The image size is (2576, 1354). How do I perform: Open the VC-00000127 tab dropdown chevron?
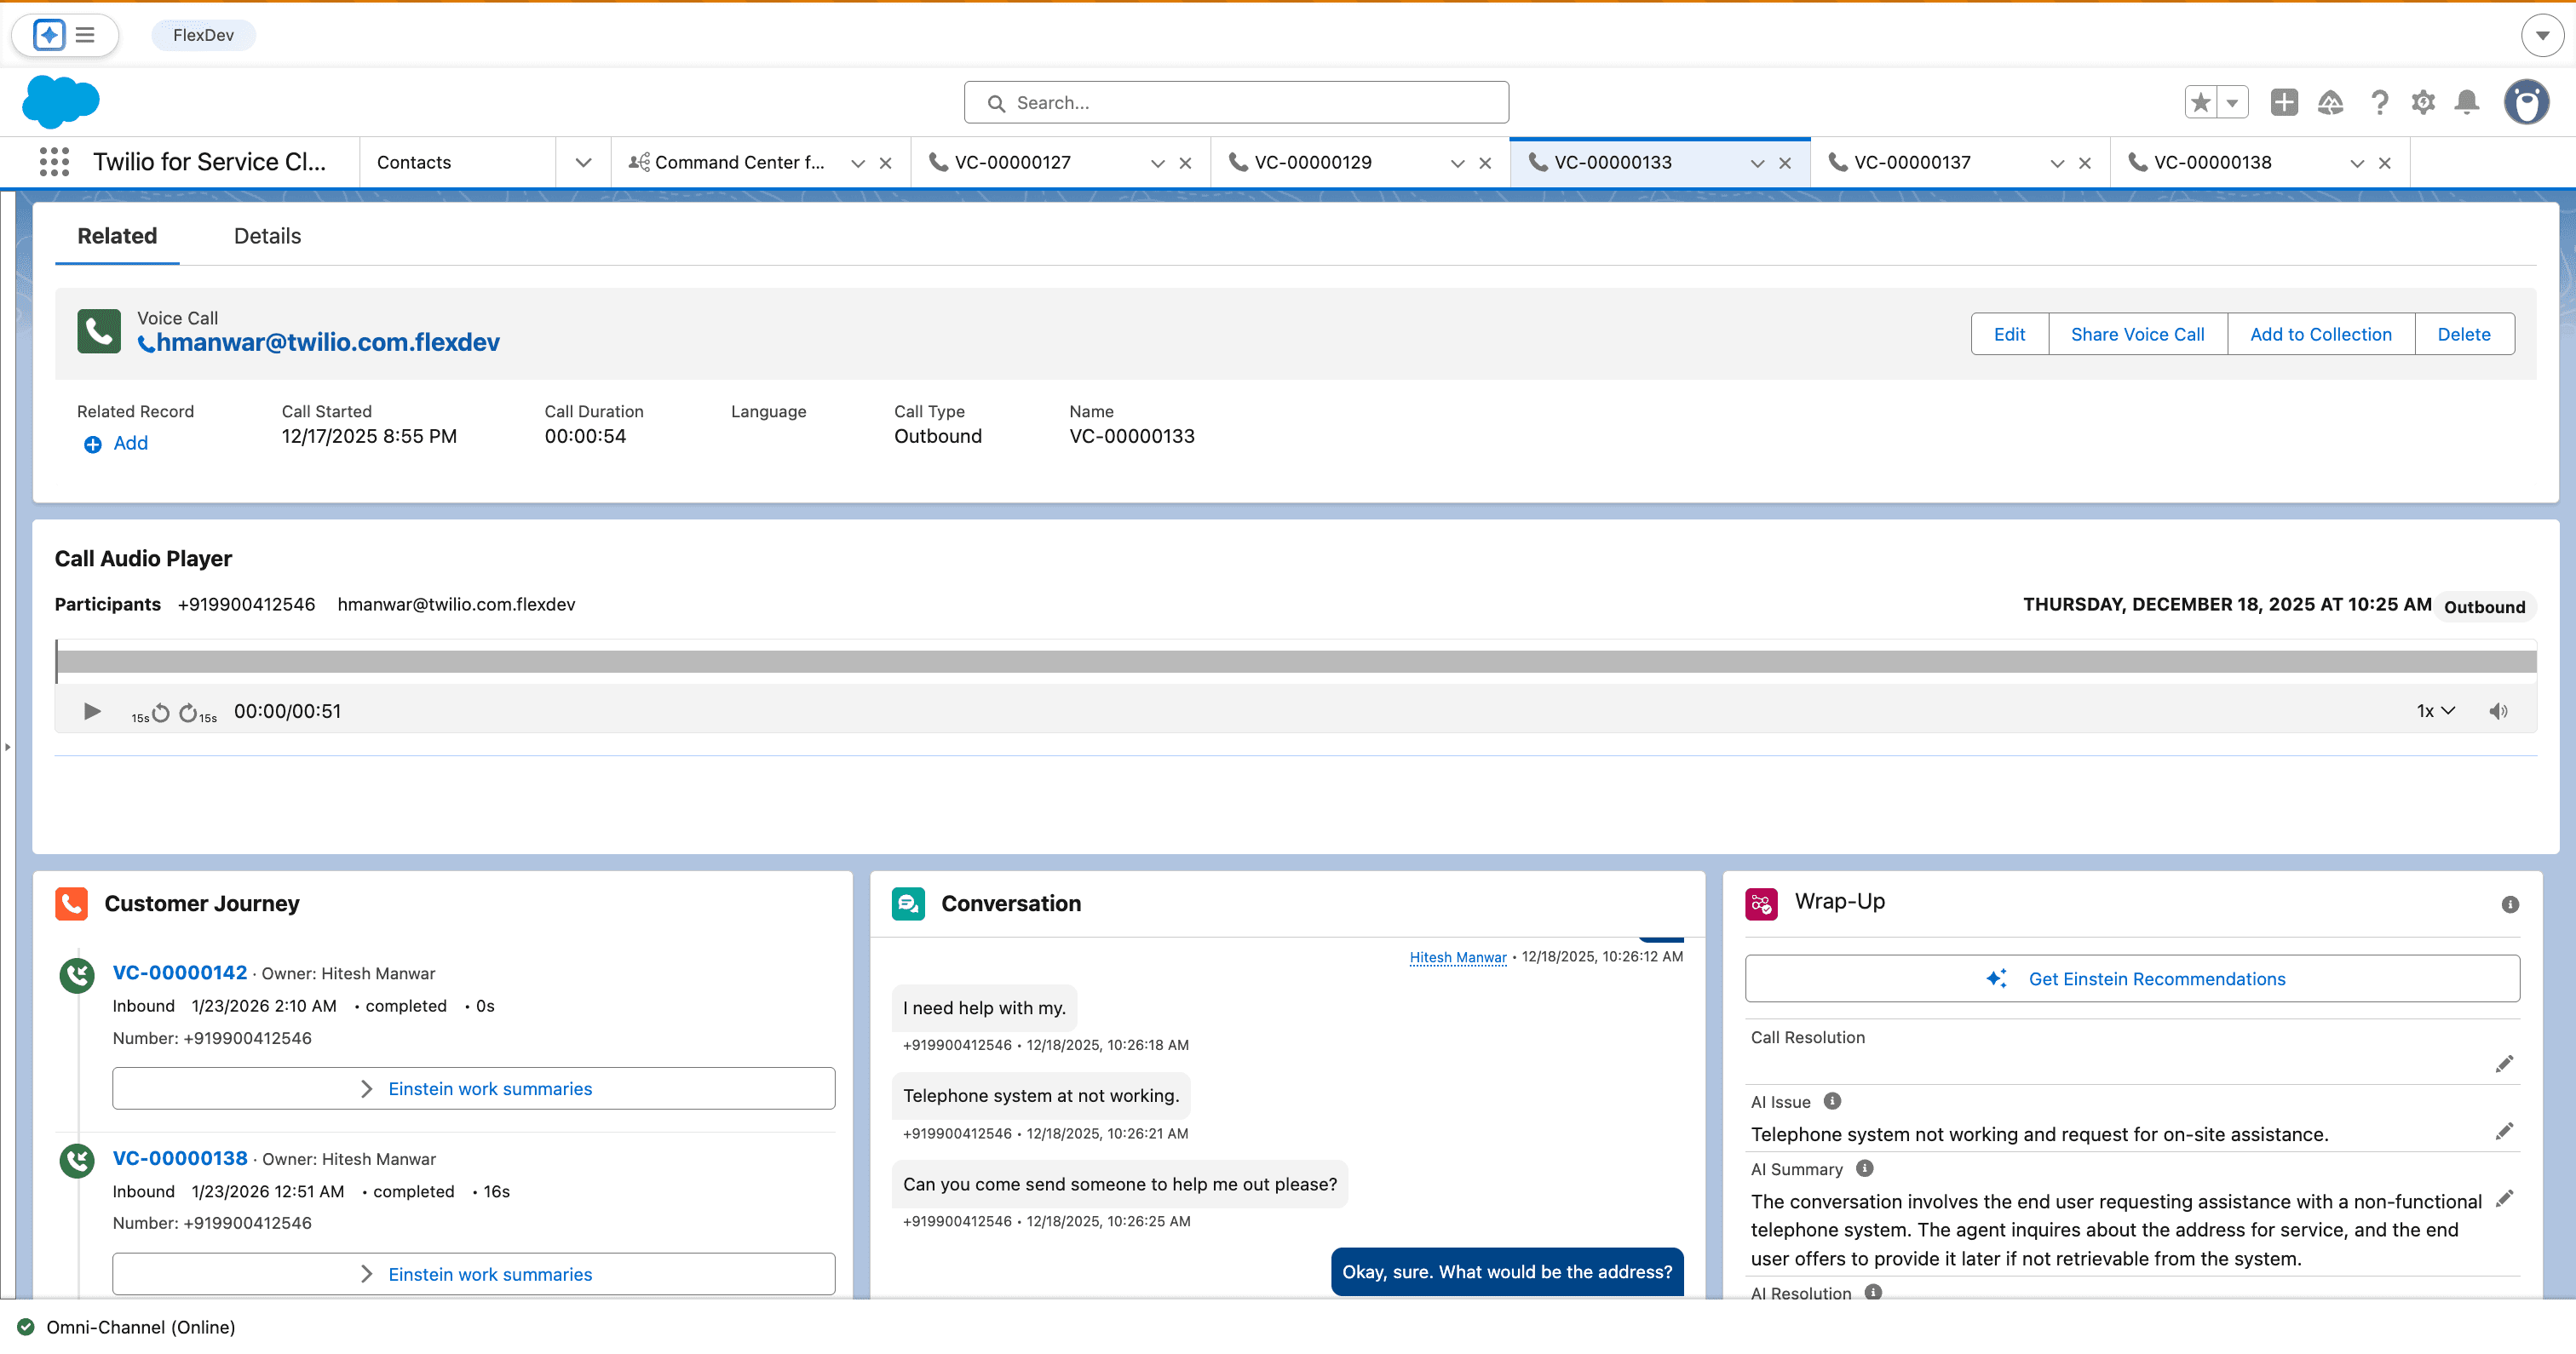(1158, 163)
